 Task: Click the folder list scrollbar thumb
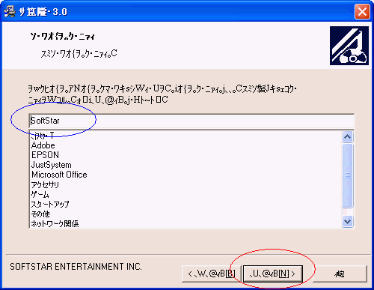(348, 175)
